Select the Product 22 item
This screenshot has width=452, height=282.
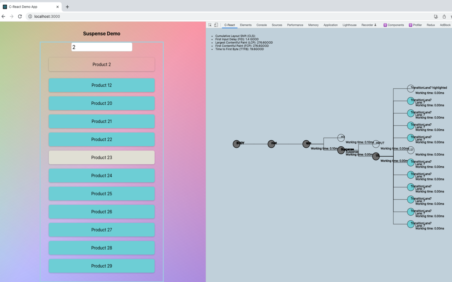pos(102,139)
